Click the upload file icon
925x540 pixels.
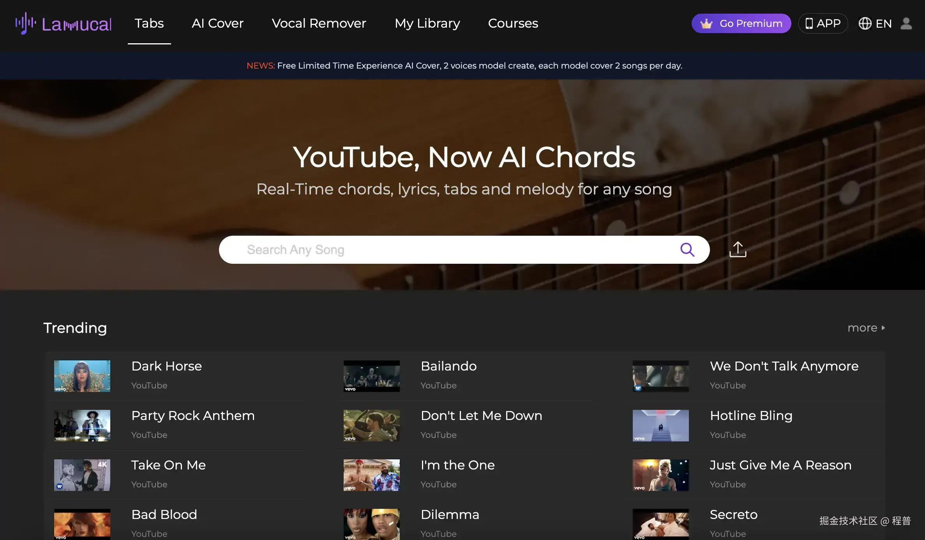738,249
